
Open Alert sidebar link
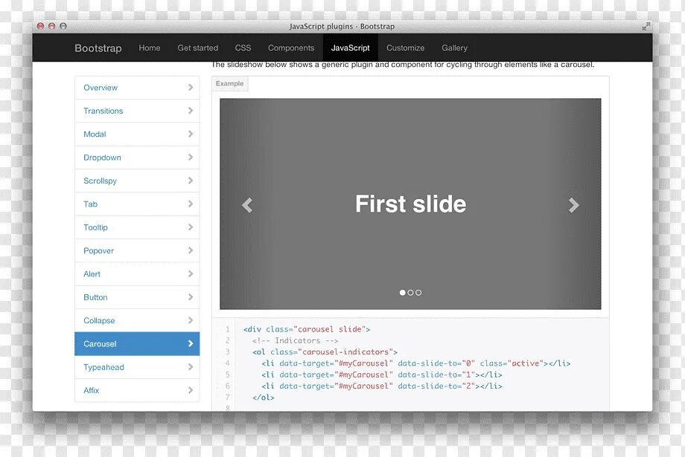tap(137, 274)
